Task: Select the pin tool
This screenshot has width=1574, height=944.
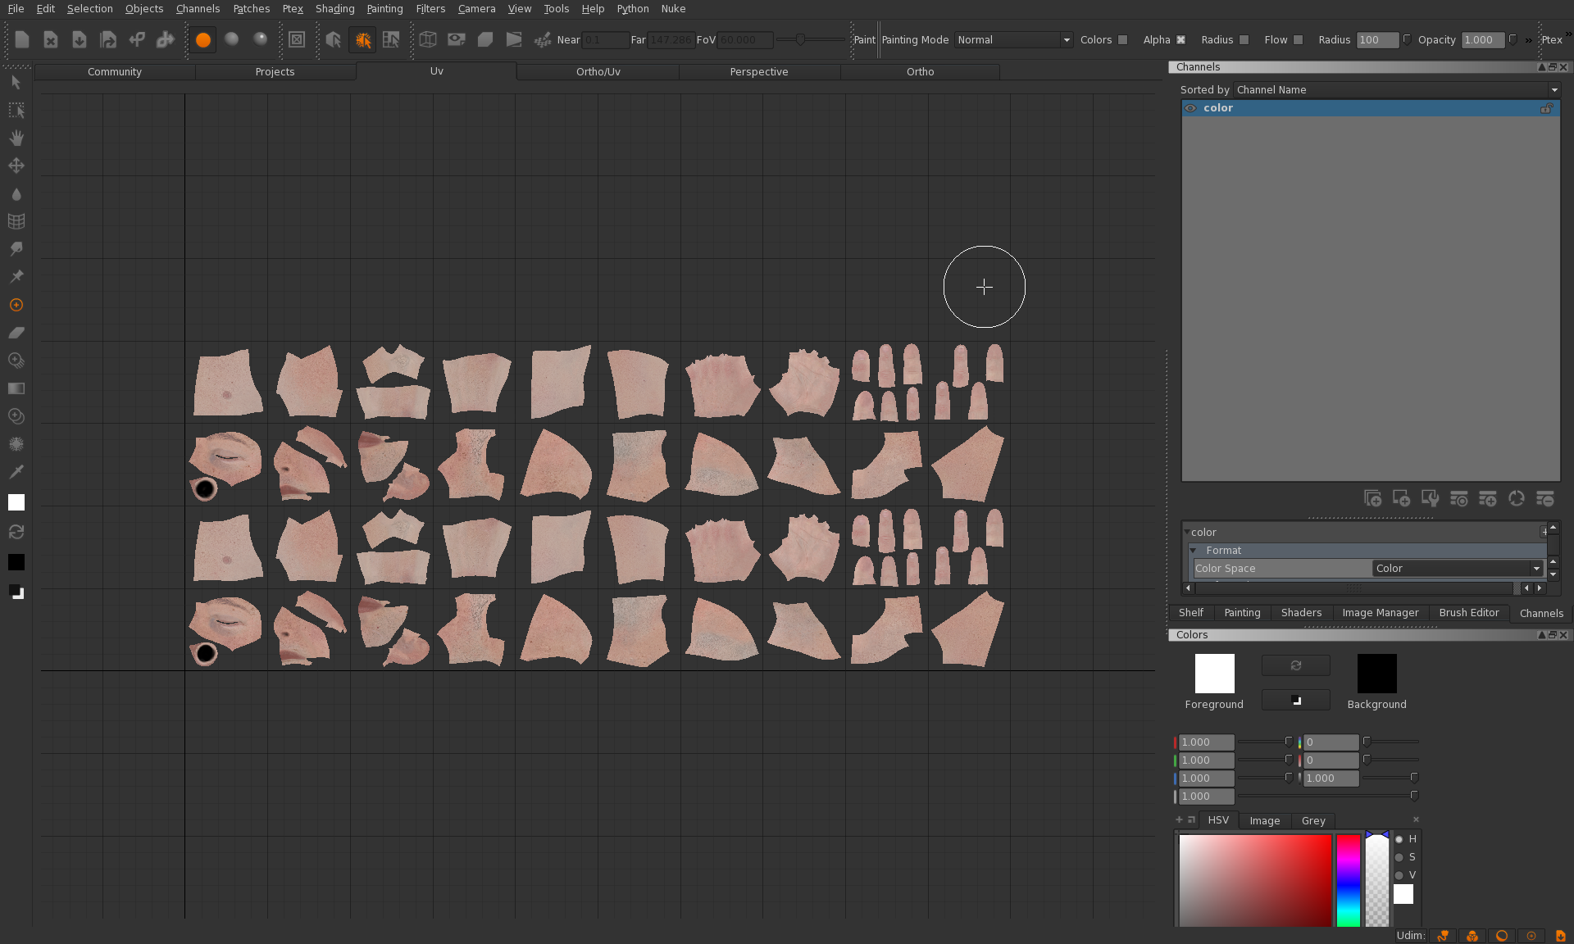Action: click(x=16, y=276)
